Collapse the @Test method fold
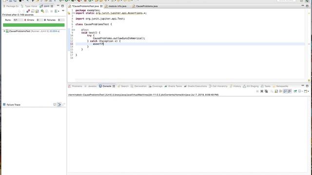Viewport: 312px width, 175px height. pos(74,30)
